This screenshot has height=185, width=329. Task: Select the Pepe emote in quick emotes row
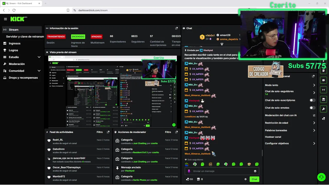pyautogui.click(x=187, y=164)
